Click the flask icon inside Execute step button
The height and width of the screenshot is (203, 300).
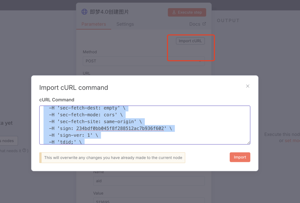(x=173, y=12)
